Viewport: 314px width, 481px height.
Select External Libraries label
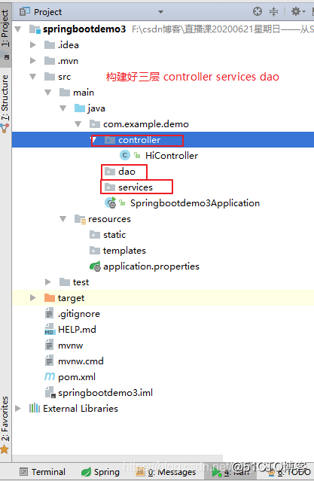point(81,408)
